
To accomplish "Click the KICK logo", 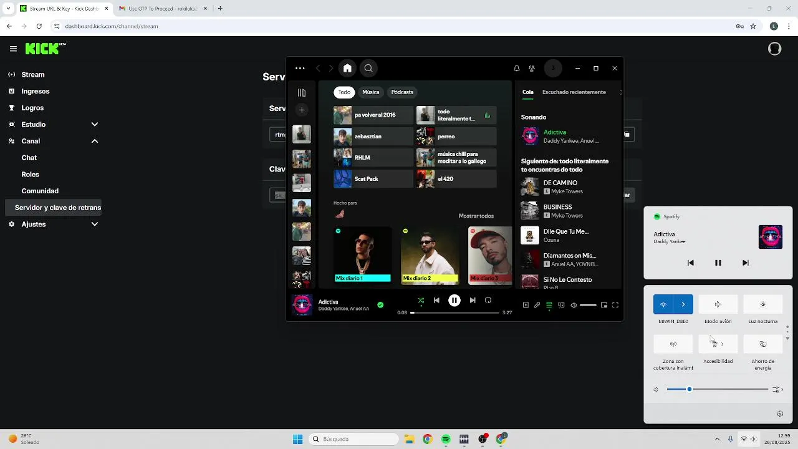I will 45,49.
